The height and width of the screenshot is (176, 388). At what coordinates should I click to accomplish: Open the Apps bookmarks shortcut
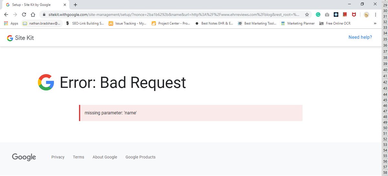(x=11, y=23)
